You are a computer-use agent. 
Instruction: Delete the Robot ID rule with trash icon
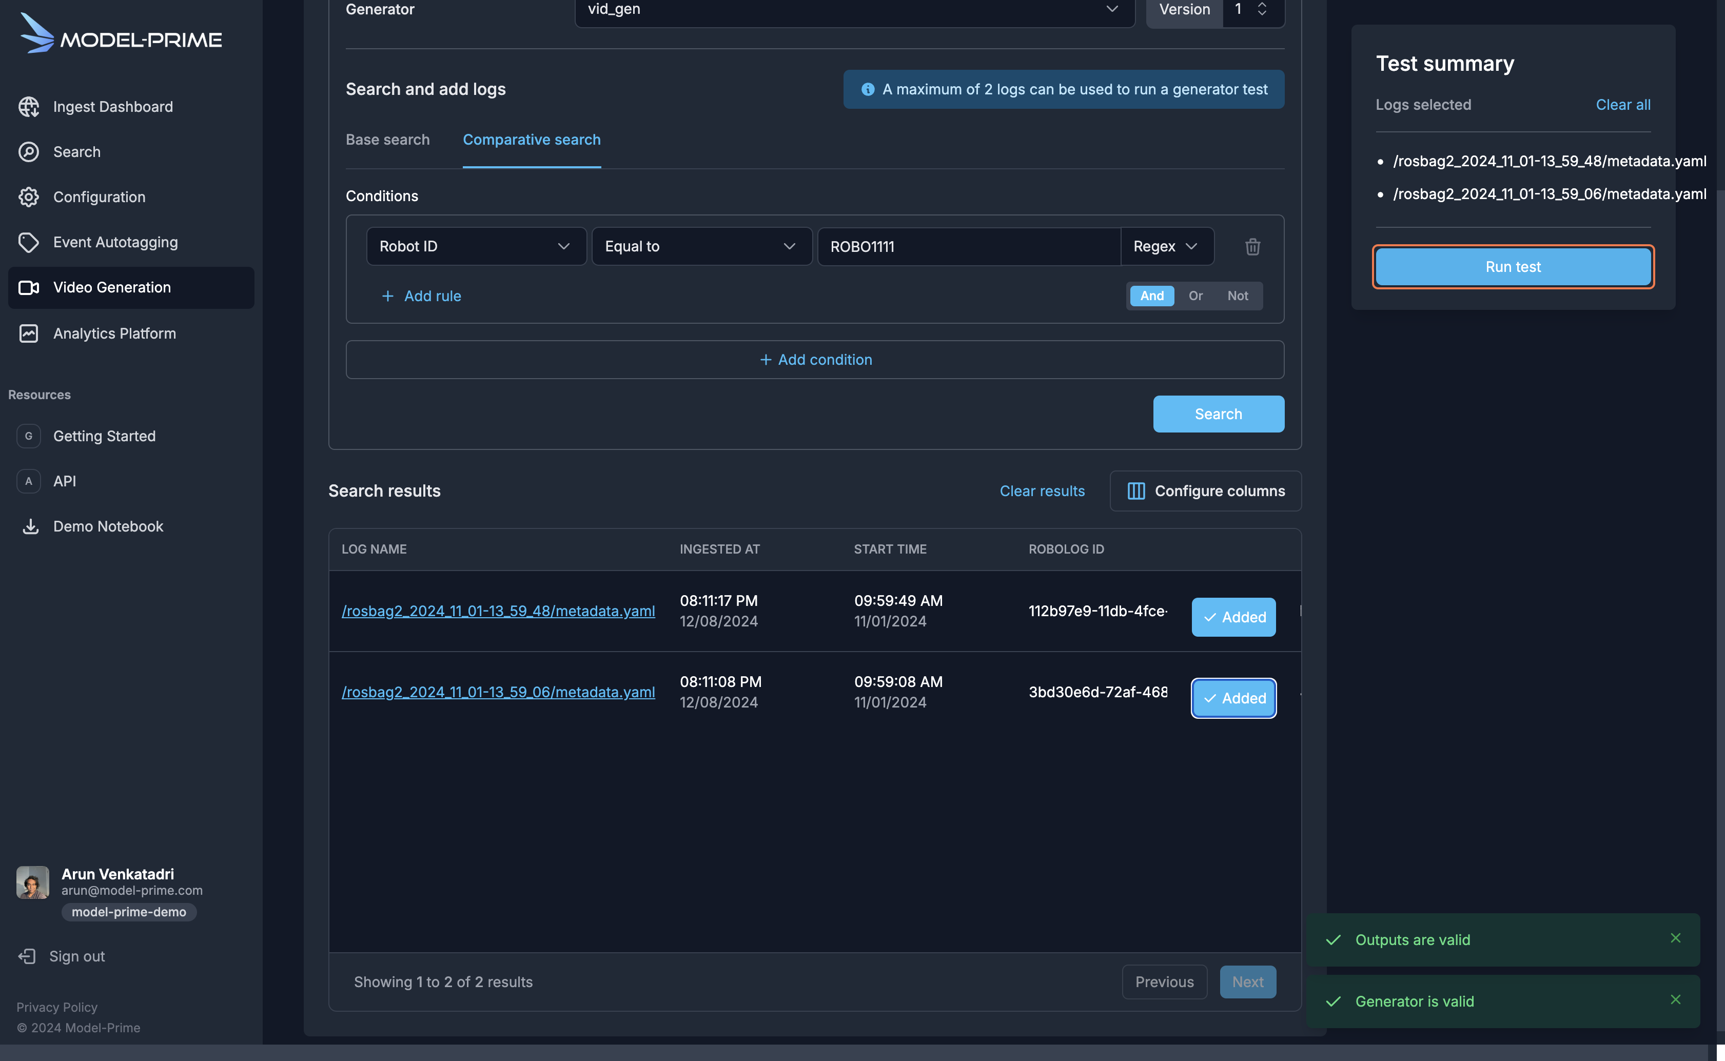pos(1252,246)
